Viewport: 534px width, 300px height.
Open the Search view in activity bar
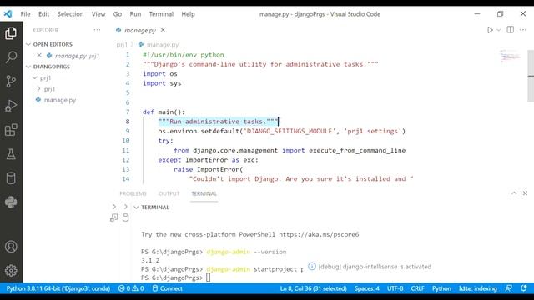(11, 57)
